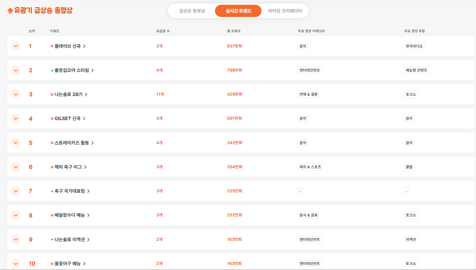The width and height of the screenshot is (476, 270).
Task: Select the 실시간 트렌드 tab
Action: pyautogui.click(x=238, y=11)
